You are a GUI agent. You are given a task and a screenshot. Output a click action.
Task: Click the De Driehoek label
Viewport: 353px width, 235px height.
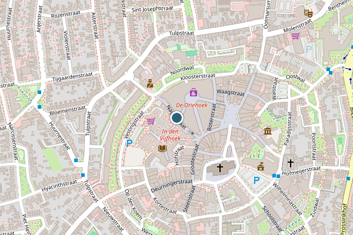[192, 105]
